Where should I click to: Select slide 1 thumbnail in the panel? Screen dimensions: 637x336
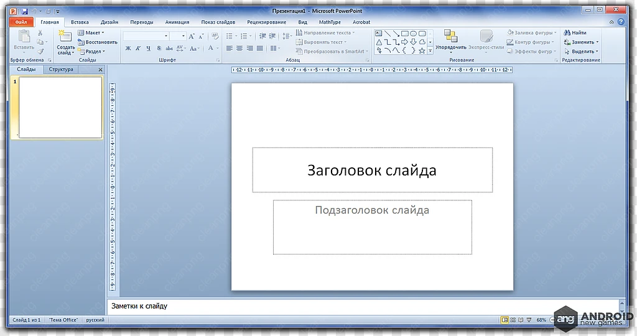pos(60,108)
